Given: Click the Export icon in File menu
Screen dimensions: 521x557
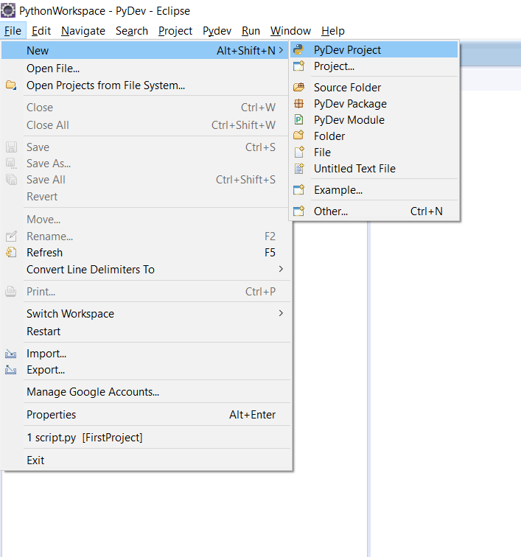Looking at the screenshot, I should tap(11, 370).
